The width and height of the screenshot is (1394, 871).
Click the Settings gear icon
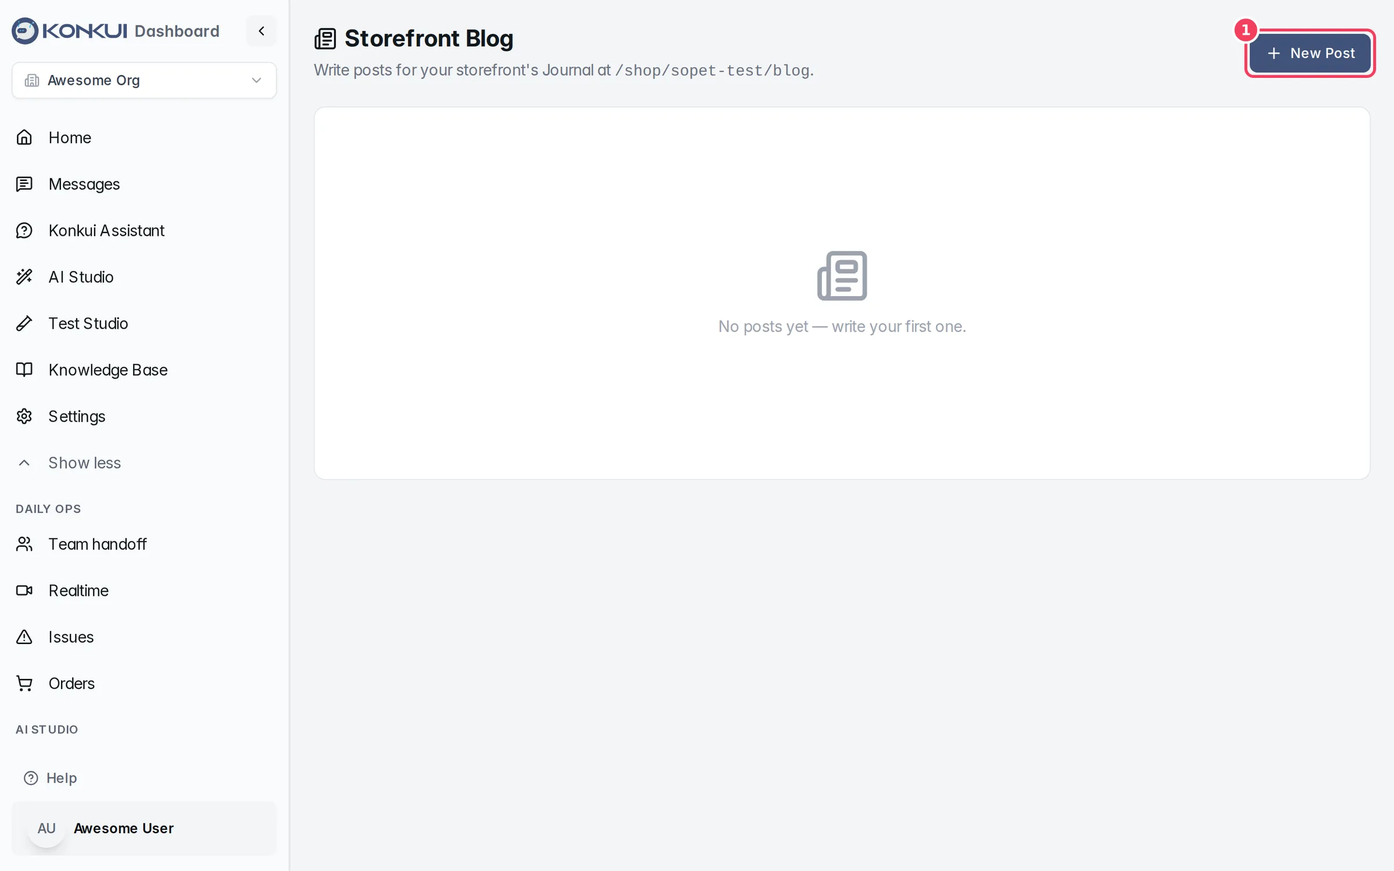[24, 416]
